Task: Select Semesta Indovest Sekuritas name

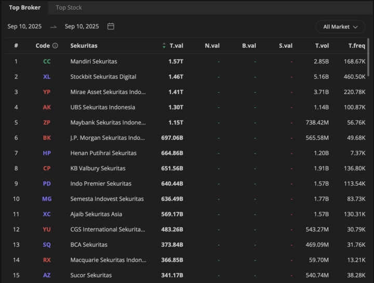Action: coord(107,199)
